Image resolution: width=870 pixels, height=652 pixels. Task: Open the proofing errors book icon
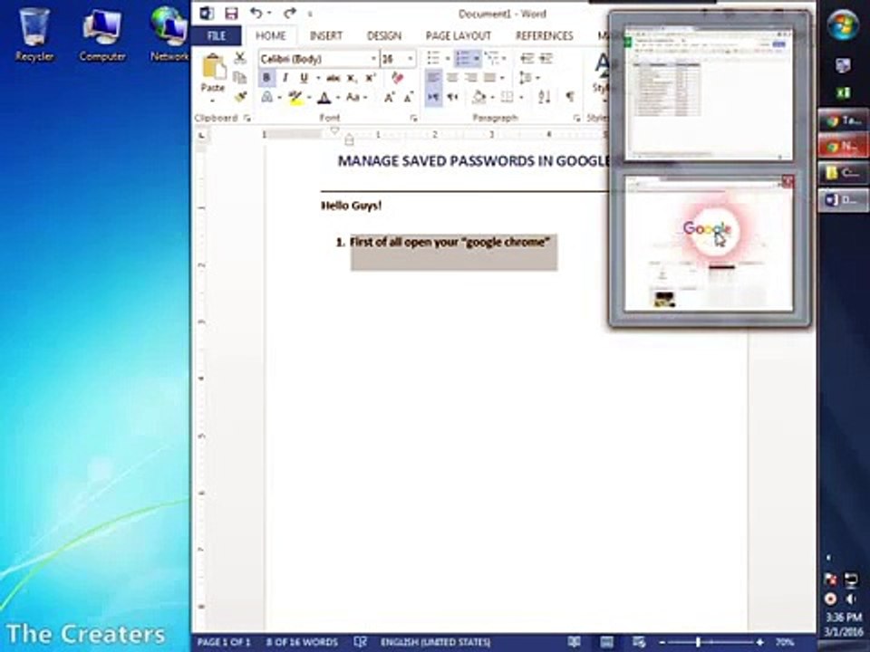point(360,642)
